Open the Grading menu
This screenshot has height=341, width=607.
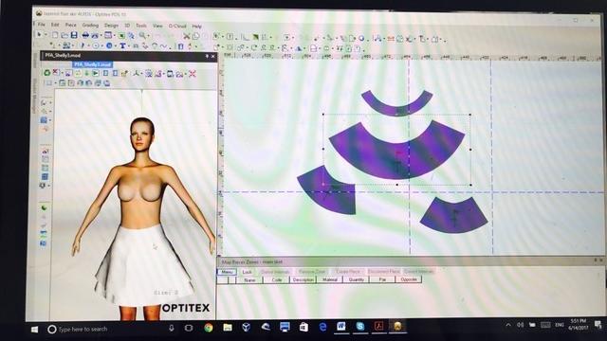coord(90,26)
